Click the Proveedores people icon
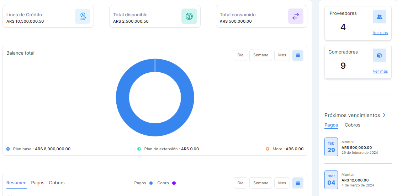 pos(379,17)
